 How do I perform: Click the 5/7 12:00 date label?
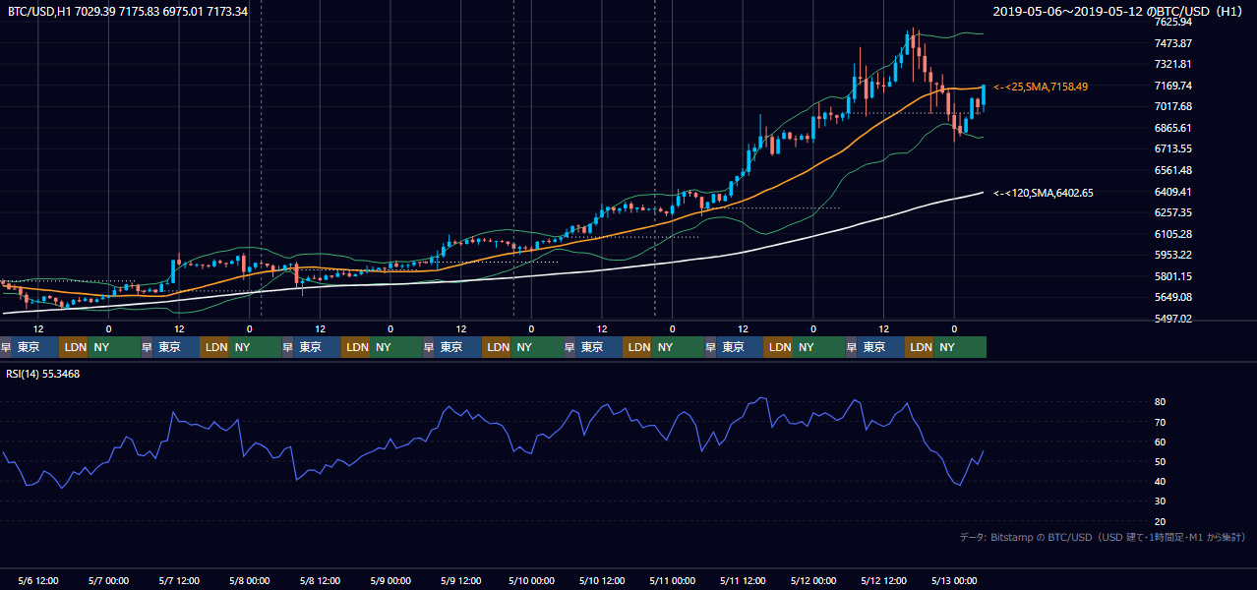click(x=179, y=580)
